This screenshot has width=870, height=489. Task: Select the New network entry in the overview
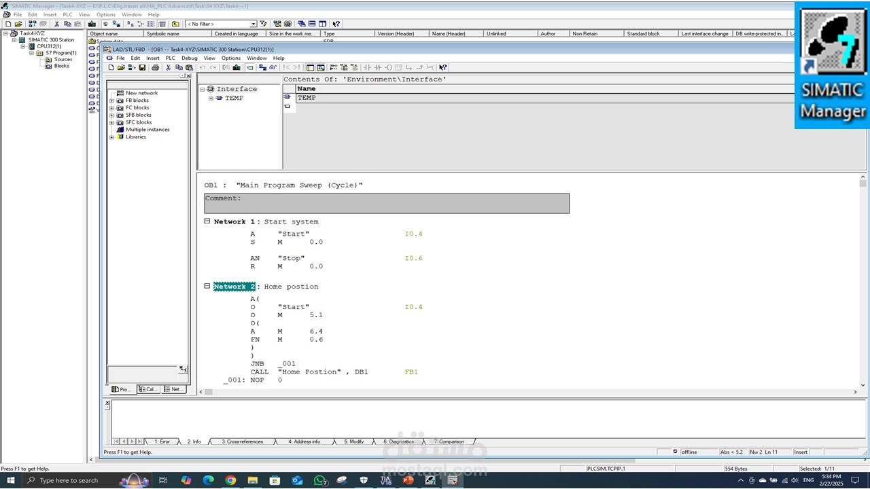click(141, 93)
